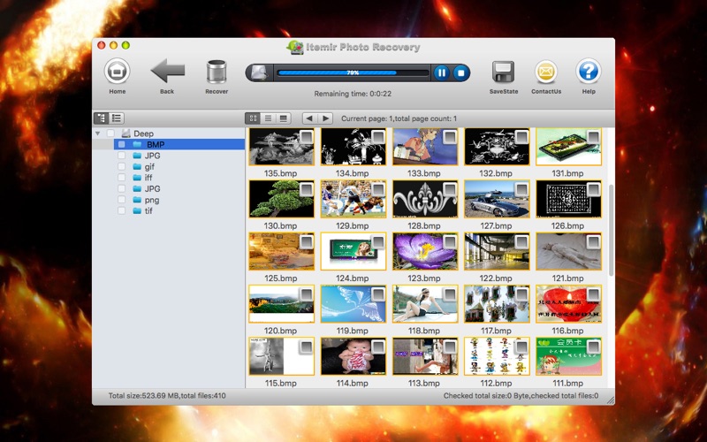Screen dimensions: 707x442
Task: Go to next page arrow
Action: (x=325, y=118)
